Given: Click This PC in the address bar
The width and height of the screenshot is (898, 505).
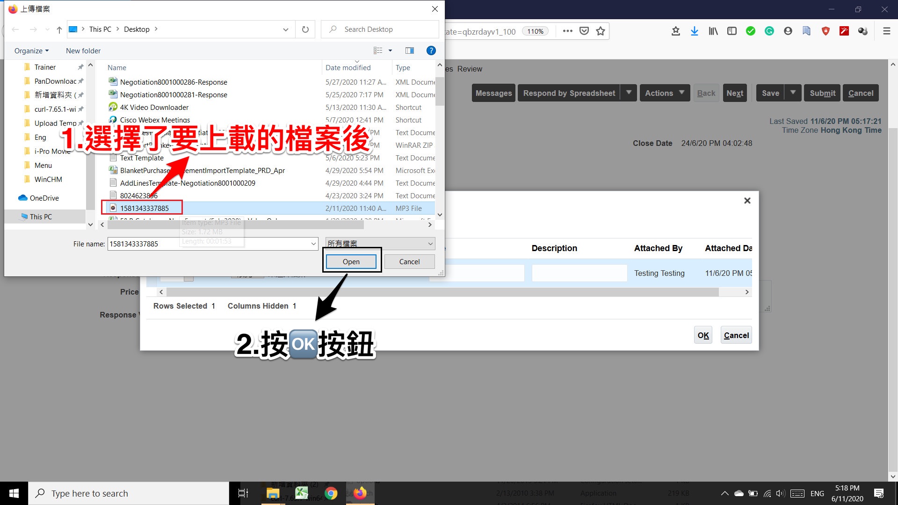Looking at the screenshot, I should pyautogui.click(x=100, y=29).
